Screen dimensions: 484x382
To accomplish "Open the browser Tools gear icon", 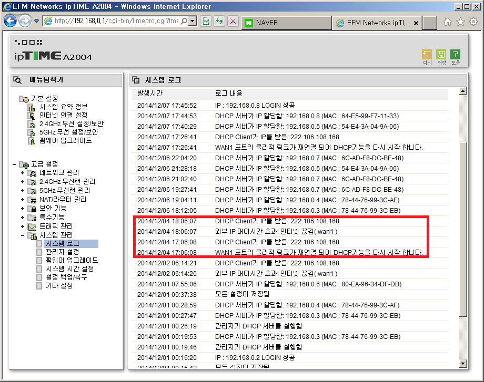I will pyautogui.click(x=473, y=22).
